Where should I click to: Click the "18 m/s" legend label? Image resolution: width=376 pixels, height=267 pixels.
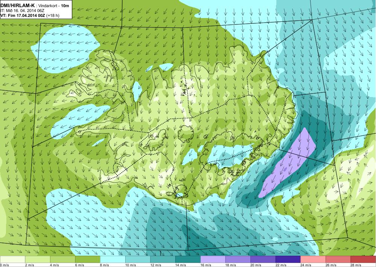pyautogui.click(x=231, y=265)
